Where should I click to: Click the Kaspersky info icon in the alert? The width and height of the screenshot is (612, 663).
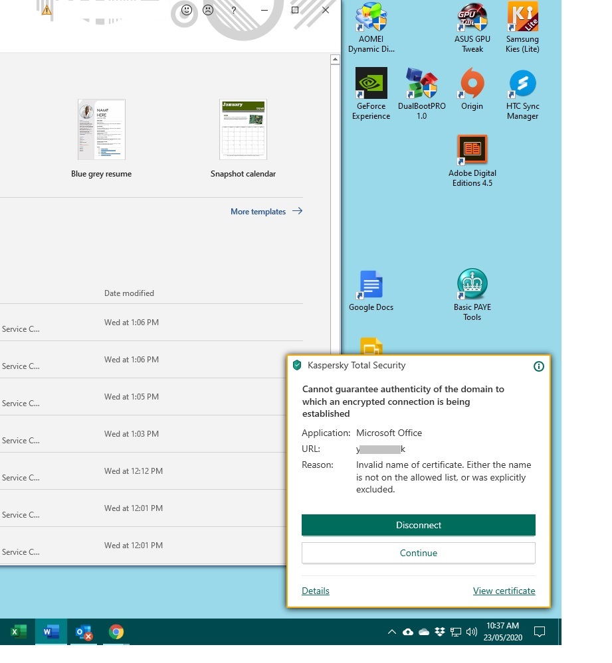click(x=538, y=366)
